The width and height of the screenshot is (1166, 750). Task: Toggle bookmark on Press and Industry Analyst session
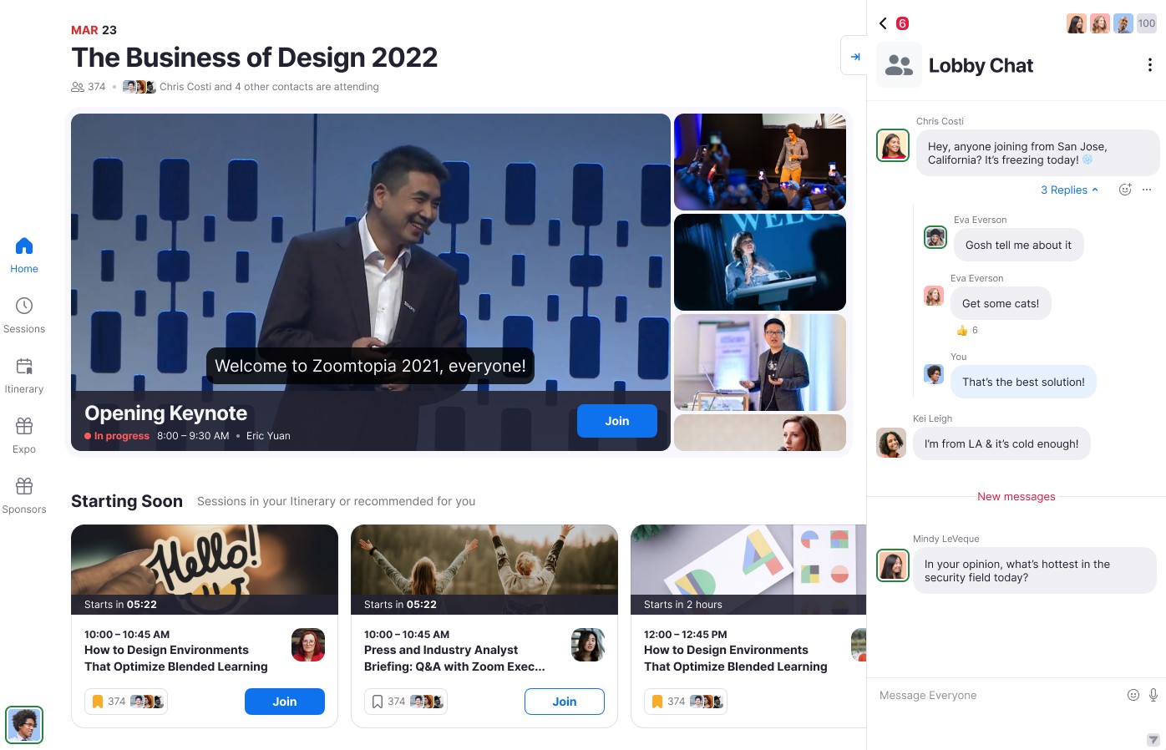[x=378, y=702]
